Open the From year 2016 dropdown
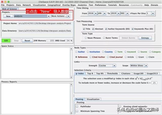The image size is (162, 115). (96, 13)
